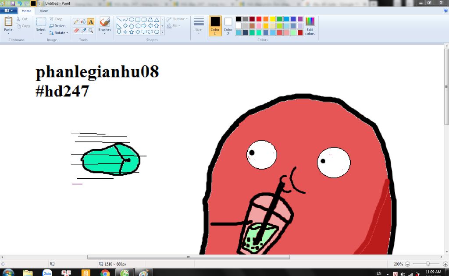
Task: Select the Pencil tool
Action: pyautogui.click(x=76, y=22)
